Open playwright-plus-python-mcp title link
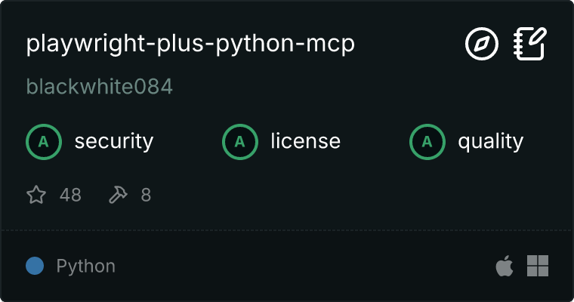Viewport: 574px width, 302px height. pos(190,45)
